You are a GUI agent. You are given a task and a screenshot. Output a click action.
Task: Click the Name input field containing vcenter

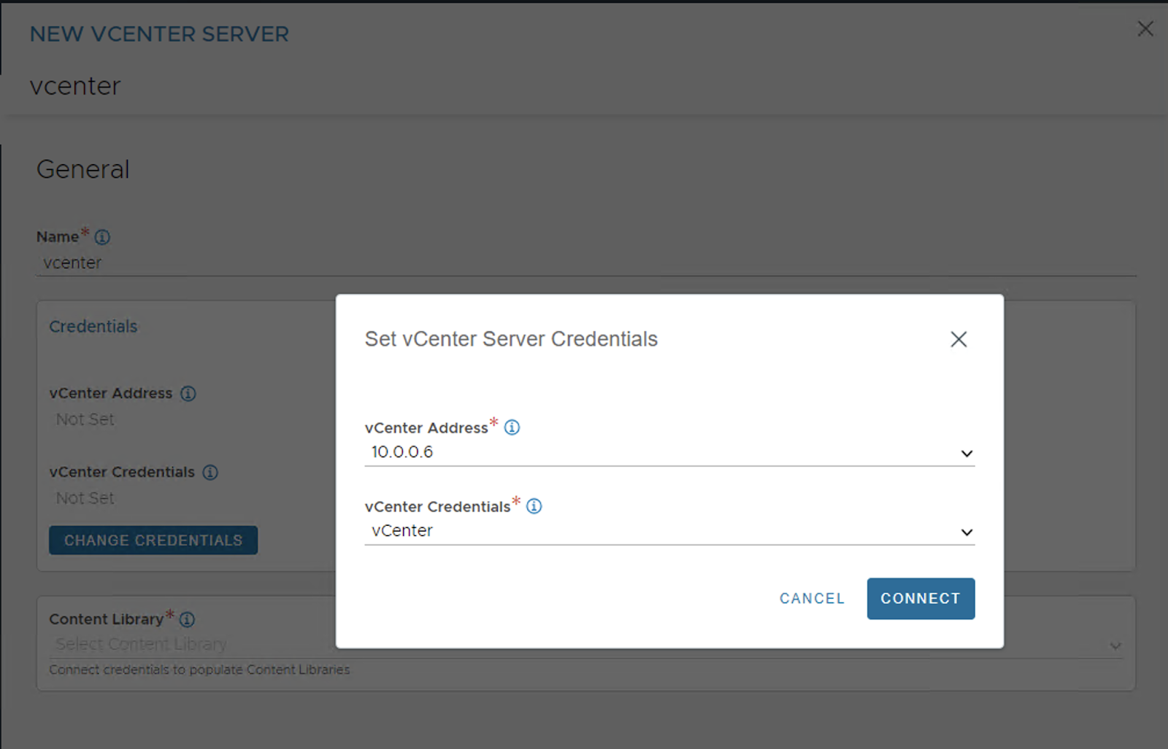pyautogui.click(x=586, y=263)
